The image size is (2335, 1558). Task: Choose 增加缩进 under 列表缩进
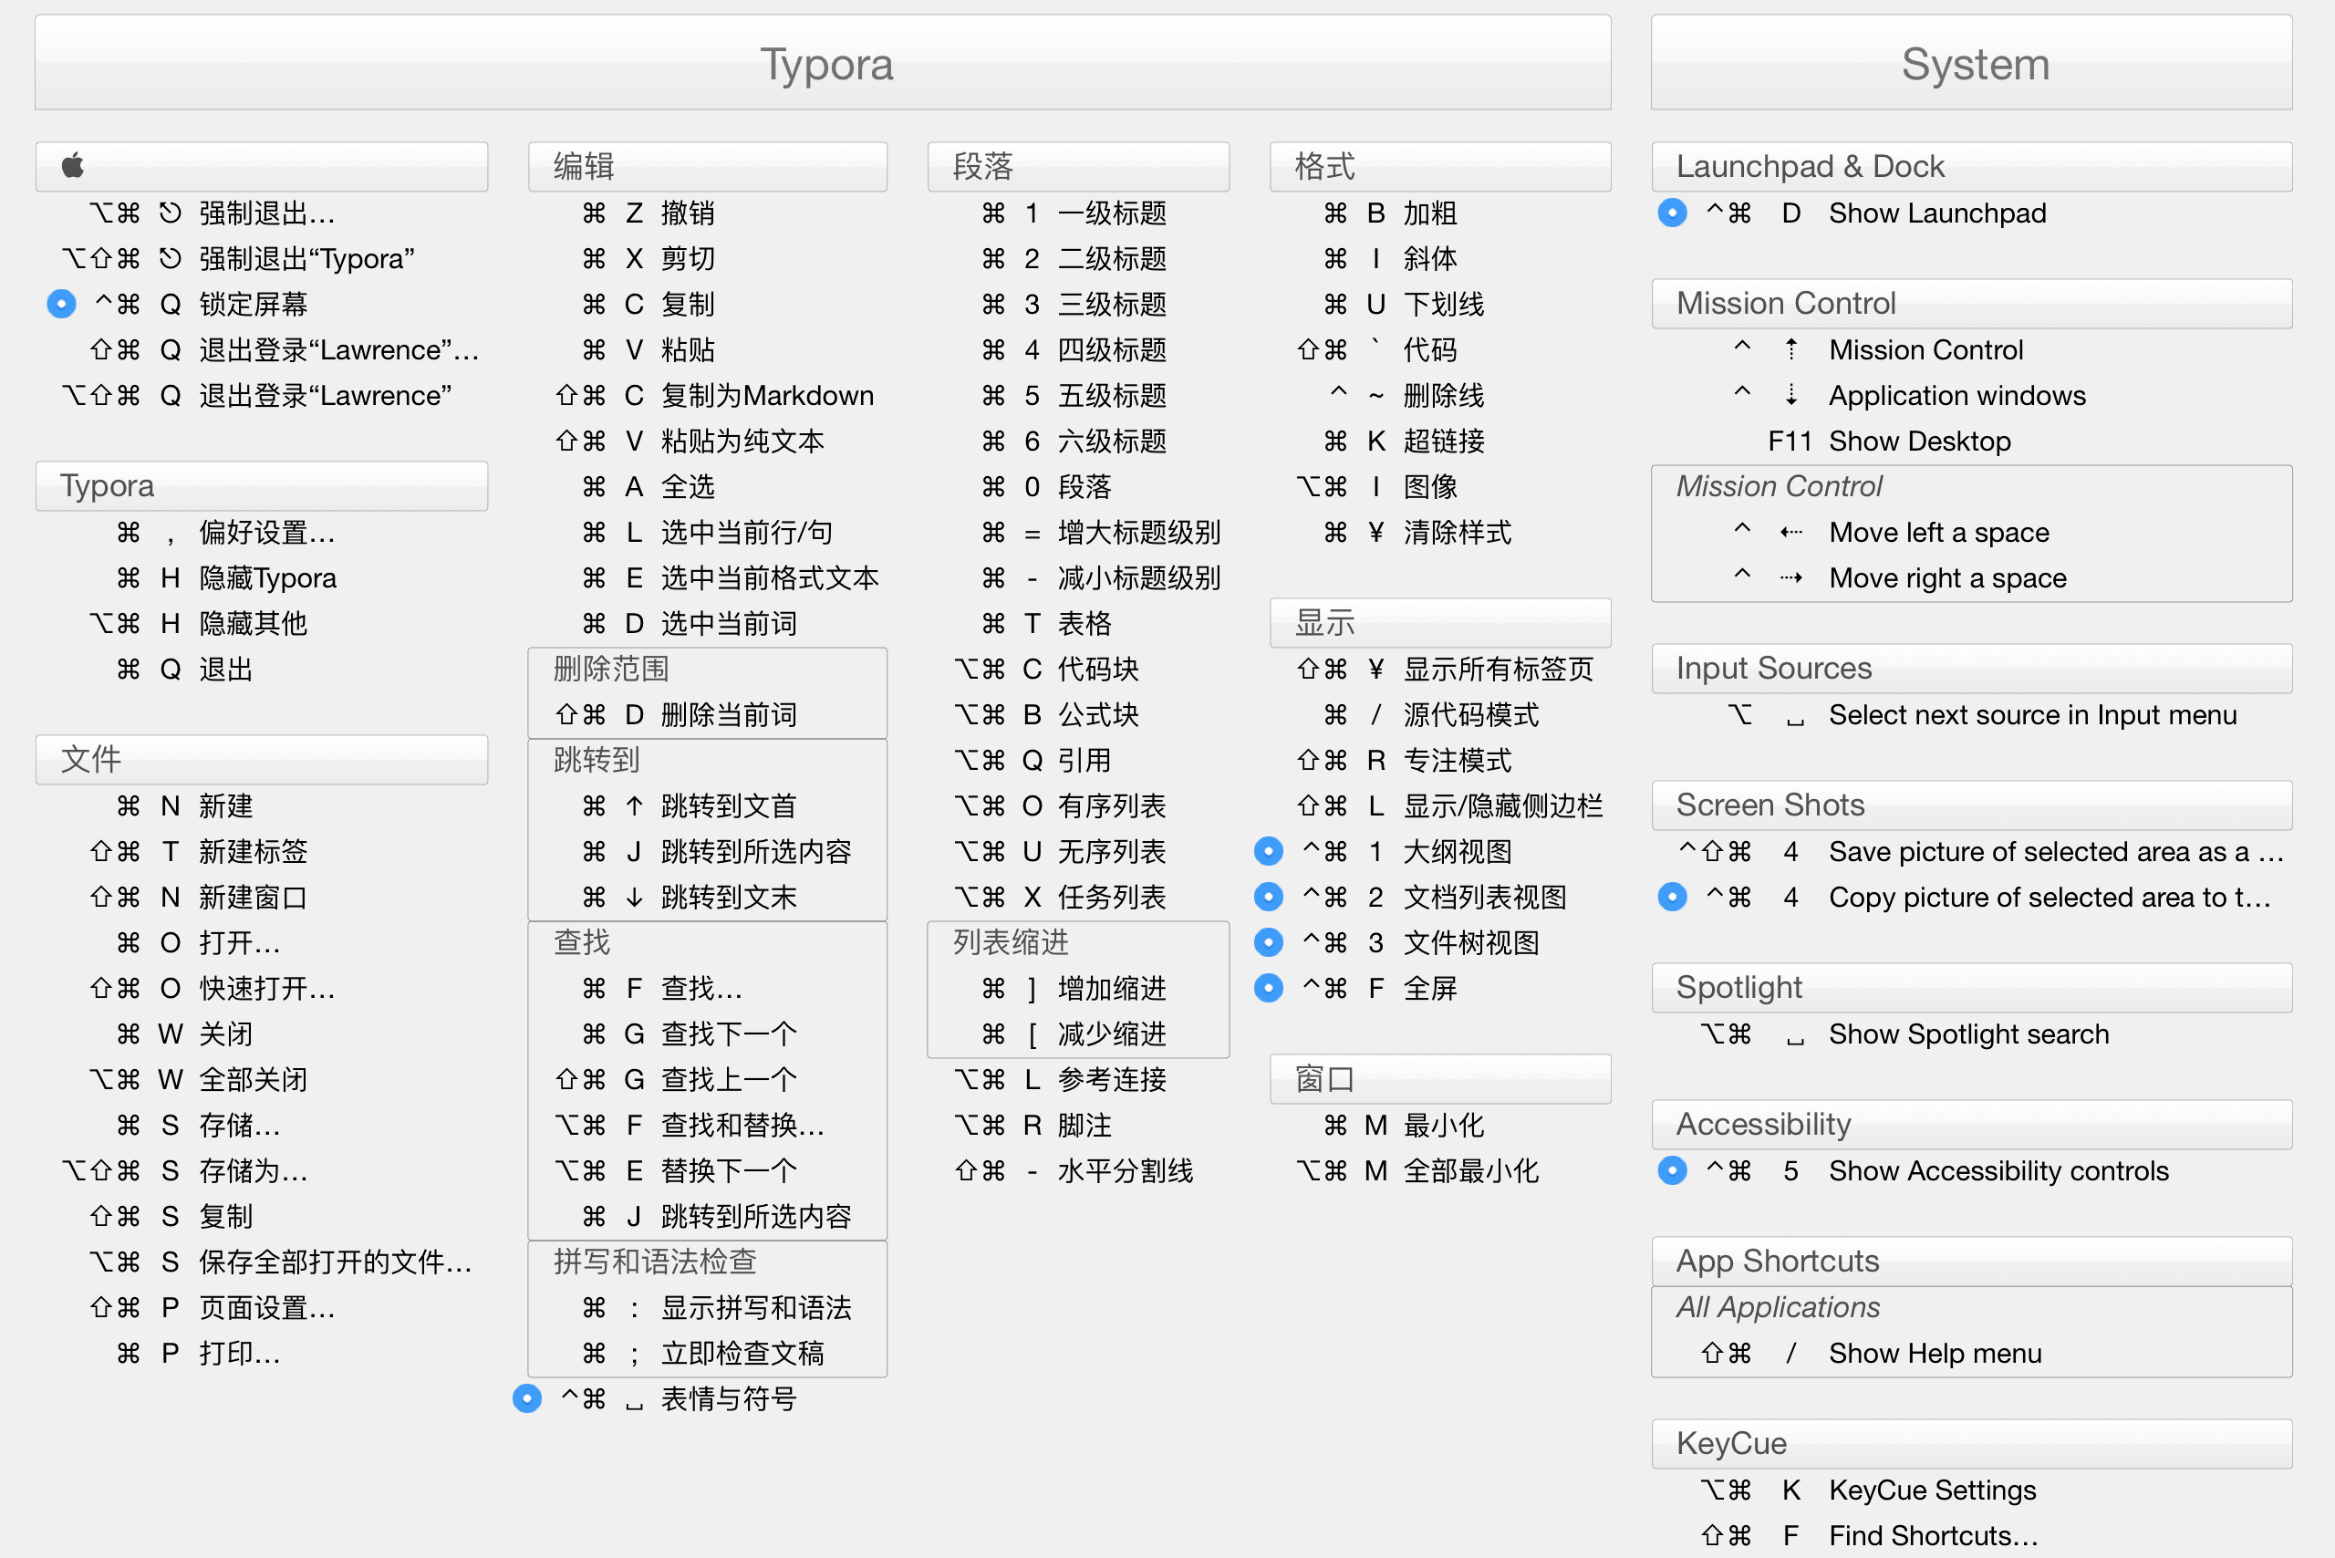[1074, 989]
